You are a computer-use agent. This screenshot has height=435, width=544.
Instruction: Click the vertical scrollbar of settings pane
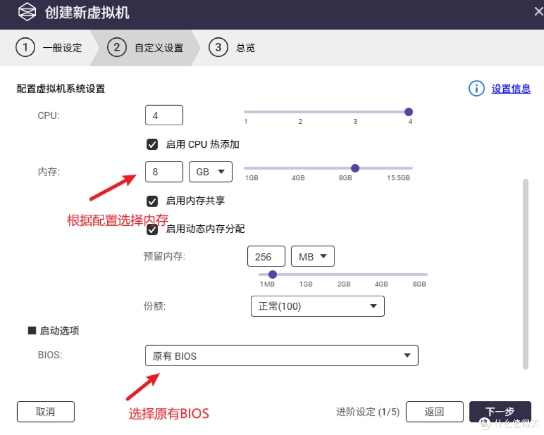pyautogui.click(x=525, y=274)
